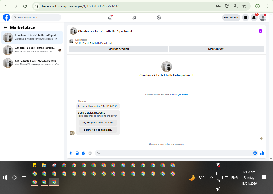
Task: Send 'Sorry, it's not available.' response
Action: coord(98,130)
